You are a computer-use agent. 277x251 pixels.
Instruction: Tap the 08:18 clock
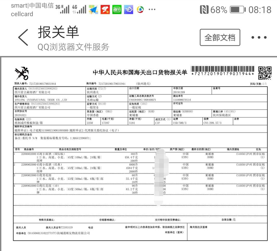(x=260, y=10)
